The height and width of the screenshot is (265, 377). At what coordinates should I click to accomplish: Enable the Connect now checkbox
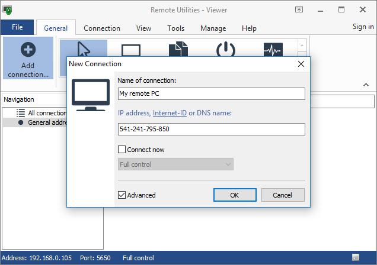tap(122, 150)
